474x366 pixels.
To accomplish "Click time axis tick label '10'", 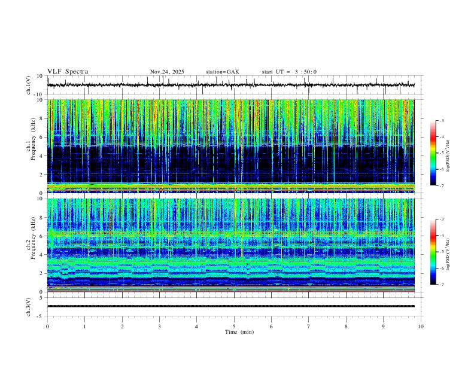I will click(x=421, y=327).
